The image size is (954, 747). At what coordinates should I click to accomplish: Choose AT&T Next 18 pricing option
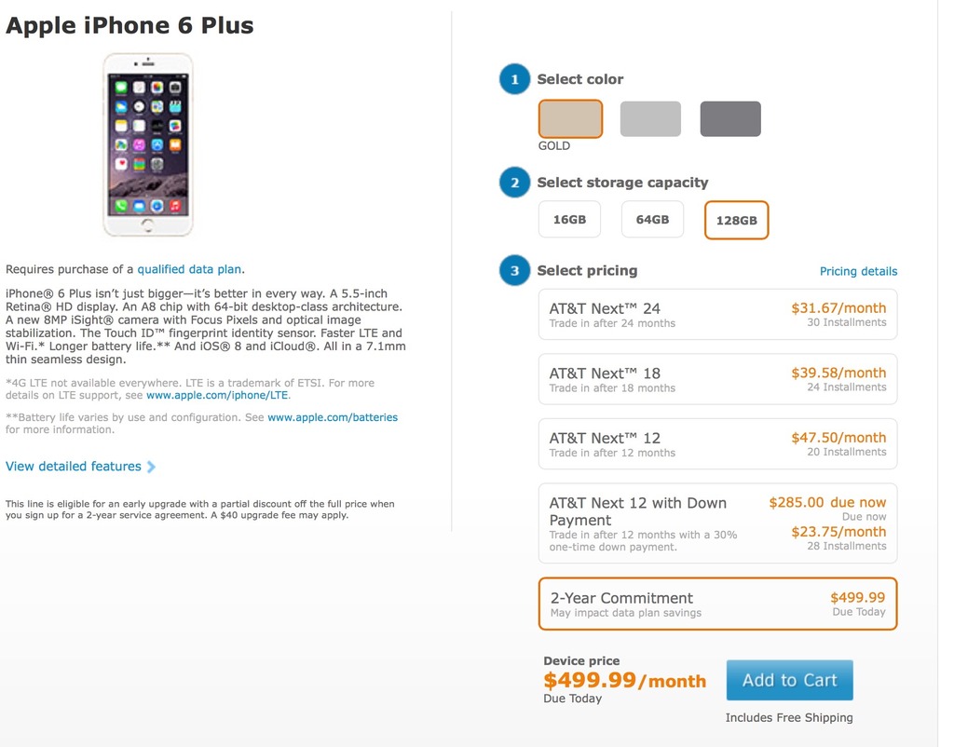pyautogui.click(x=718, y=379)
